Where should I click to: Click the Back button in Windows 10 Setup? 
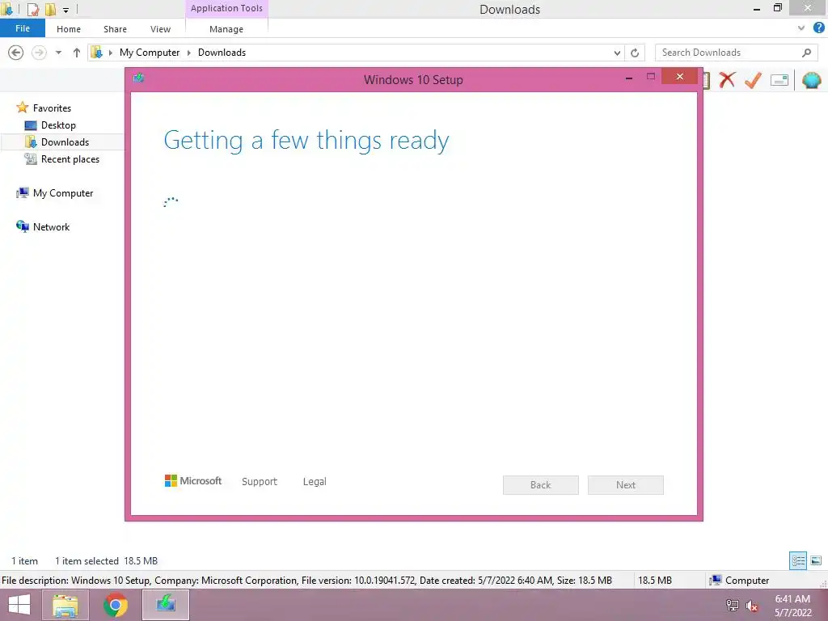coord(541,485)
